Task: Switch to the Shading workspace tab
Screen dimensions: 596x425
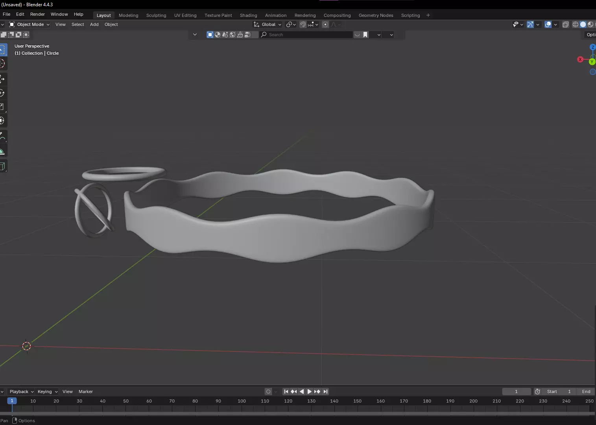Action: (x=248, y=15)
